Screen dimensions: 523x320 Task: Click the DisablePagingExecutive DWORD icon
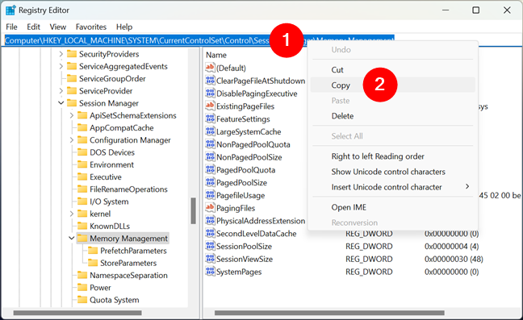pyautogui.click(x=210, y=93)
